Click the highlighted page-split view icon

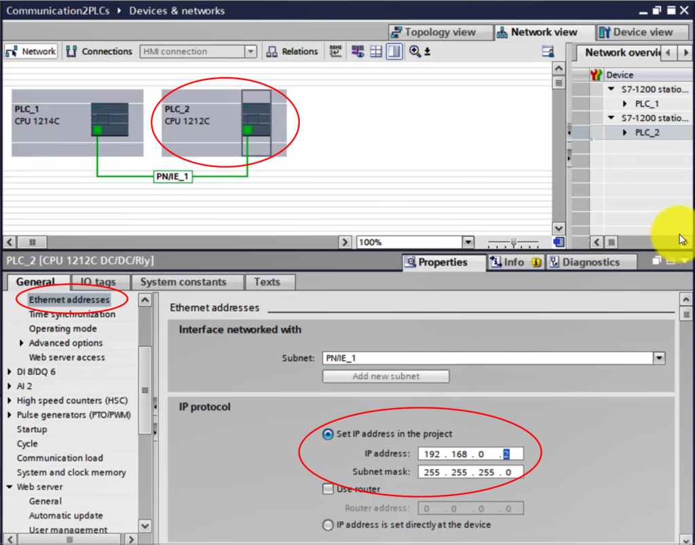click(394, 51)
